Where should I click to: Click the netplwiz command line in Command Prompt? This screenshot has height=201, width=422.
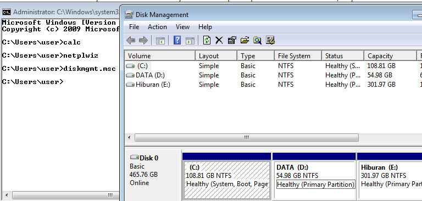50,55
